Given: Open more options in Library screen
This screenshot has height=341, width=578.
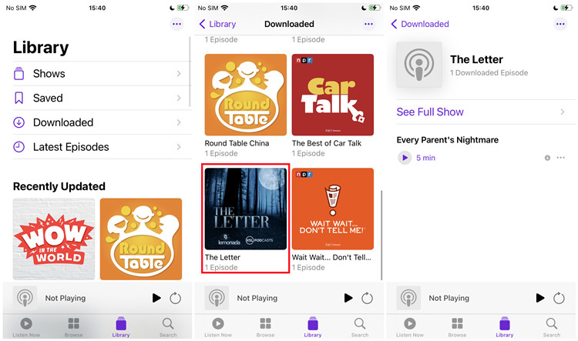Looking at the screenshot, I should coord(177,24).
